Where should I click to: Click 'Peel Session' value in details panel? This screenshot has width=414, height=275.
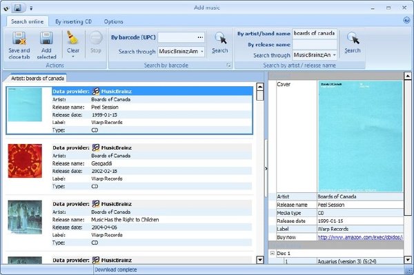point(331,205)
